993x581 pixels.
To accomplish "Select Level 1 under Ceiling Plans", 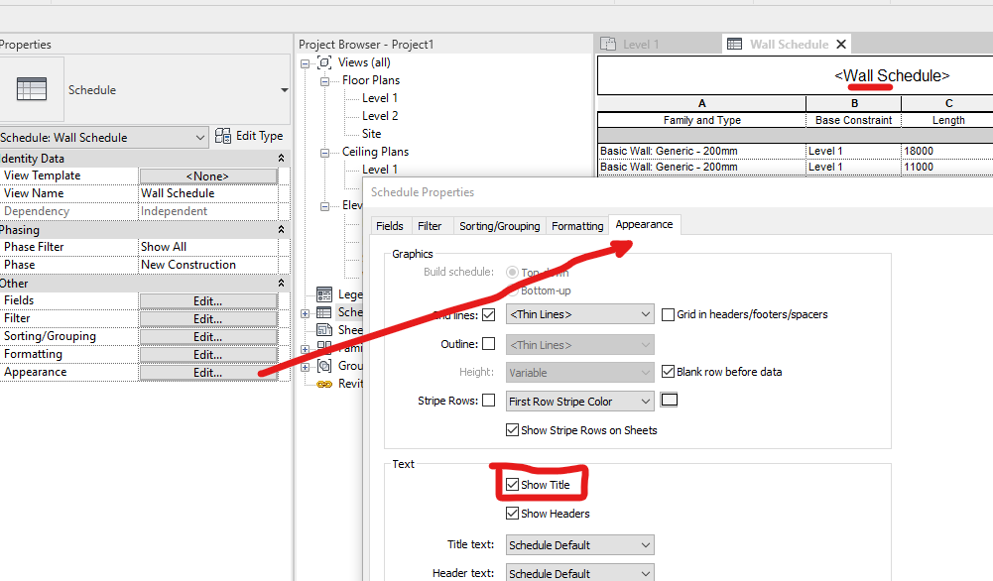I will click(380, 170).
